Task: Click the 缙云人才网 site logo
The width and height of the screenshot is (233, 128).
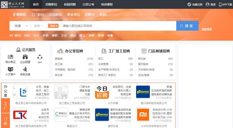Action: (x=12, y=5)
